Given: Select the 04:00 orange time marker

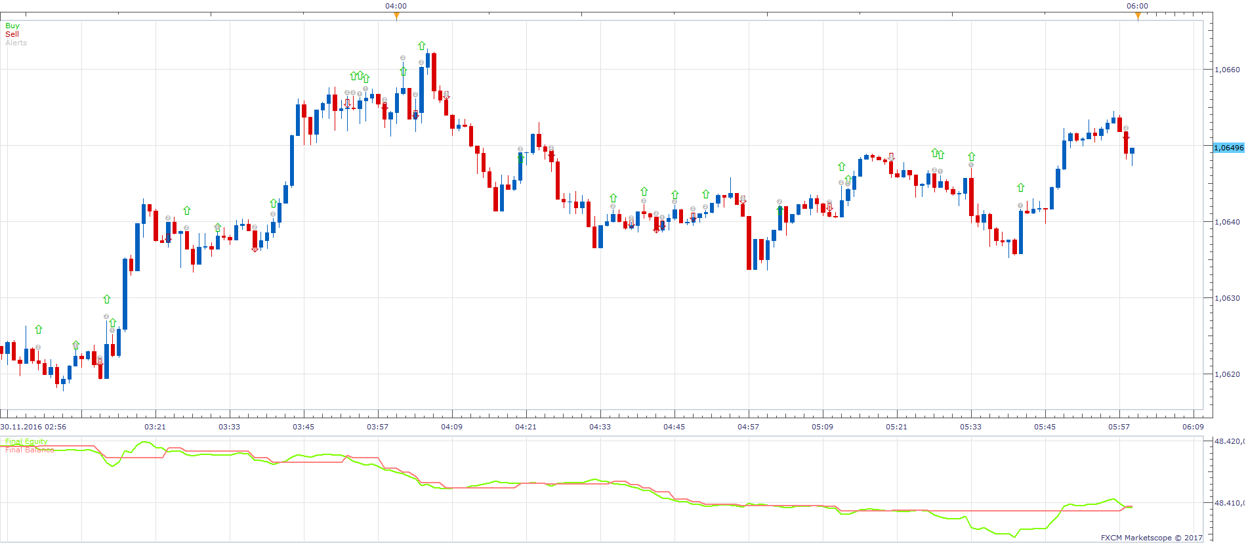Looking at the screenshot, I should coord(396,16).
